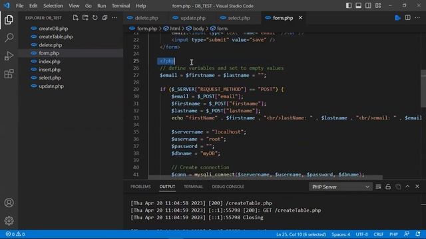Collapse all folders in Explorer
This screenshot has height=239, width=426.
pos(105,18)
